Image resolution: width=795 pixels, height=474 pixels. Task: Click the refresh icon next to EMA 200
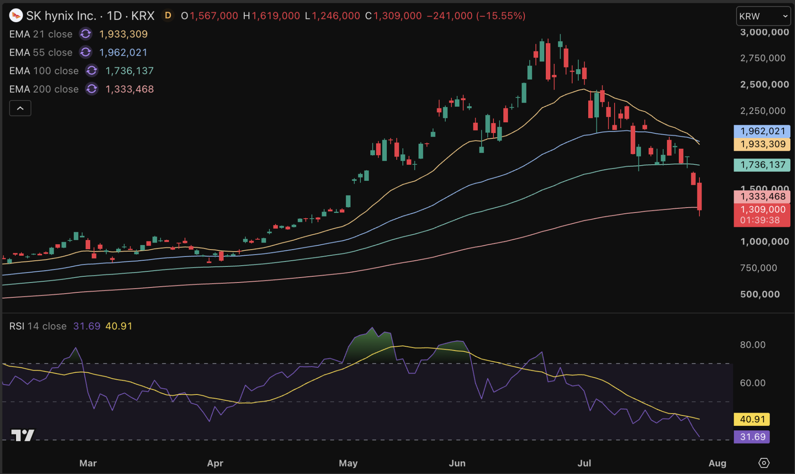coord(92,89)
